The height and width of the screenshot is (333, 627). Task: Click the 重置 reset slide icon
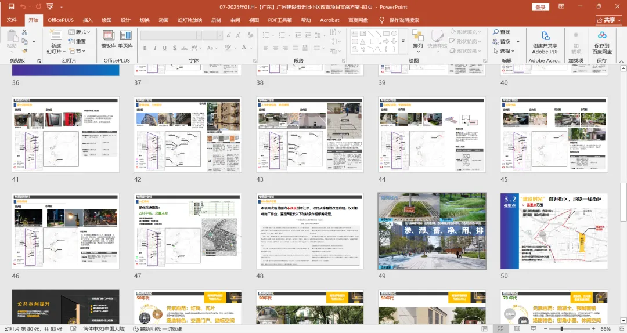[77, 42]
